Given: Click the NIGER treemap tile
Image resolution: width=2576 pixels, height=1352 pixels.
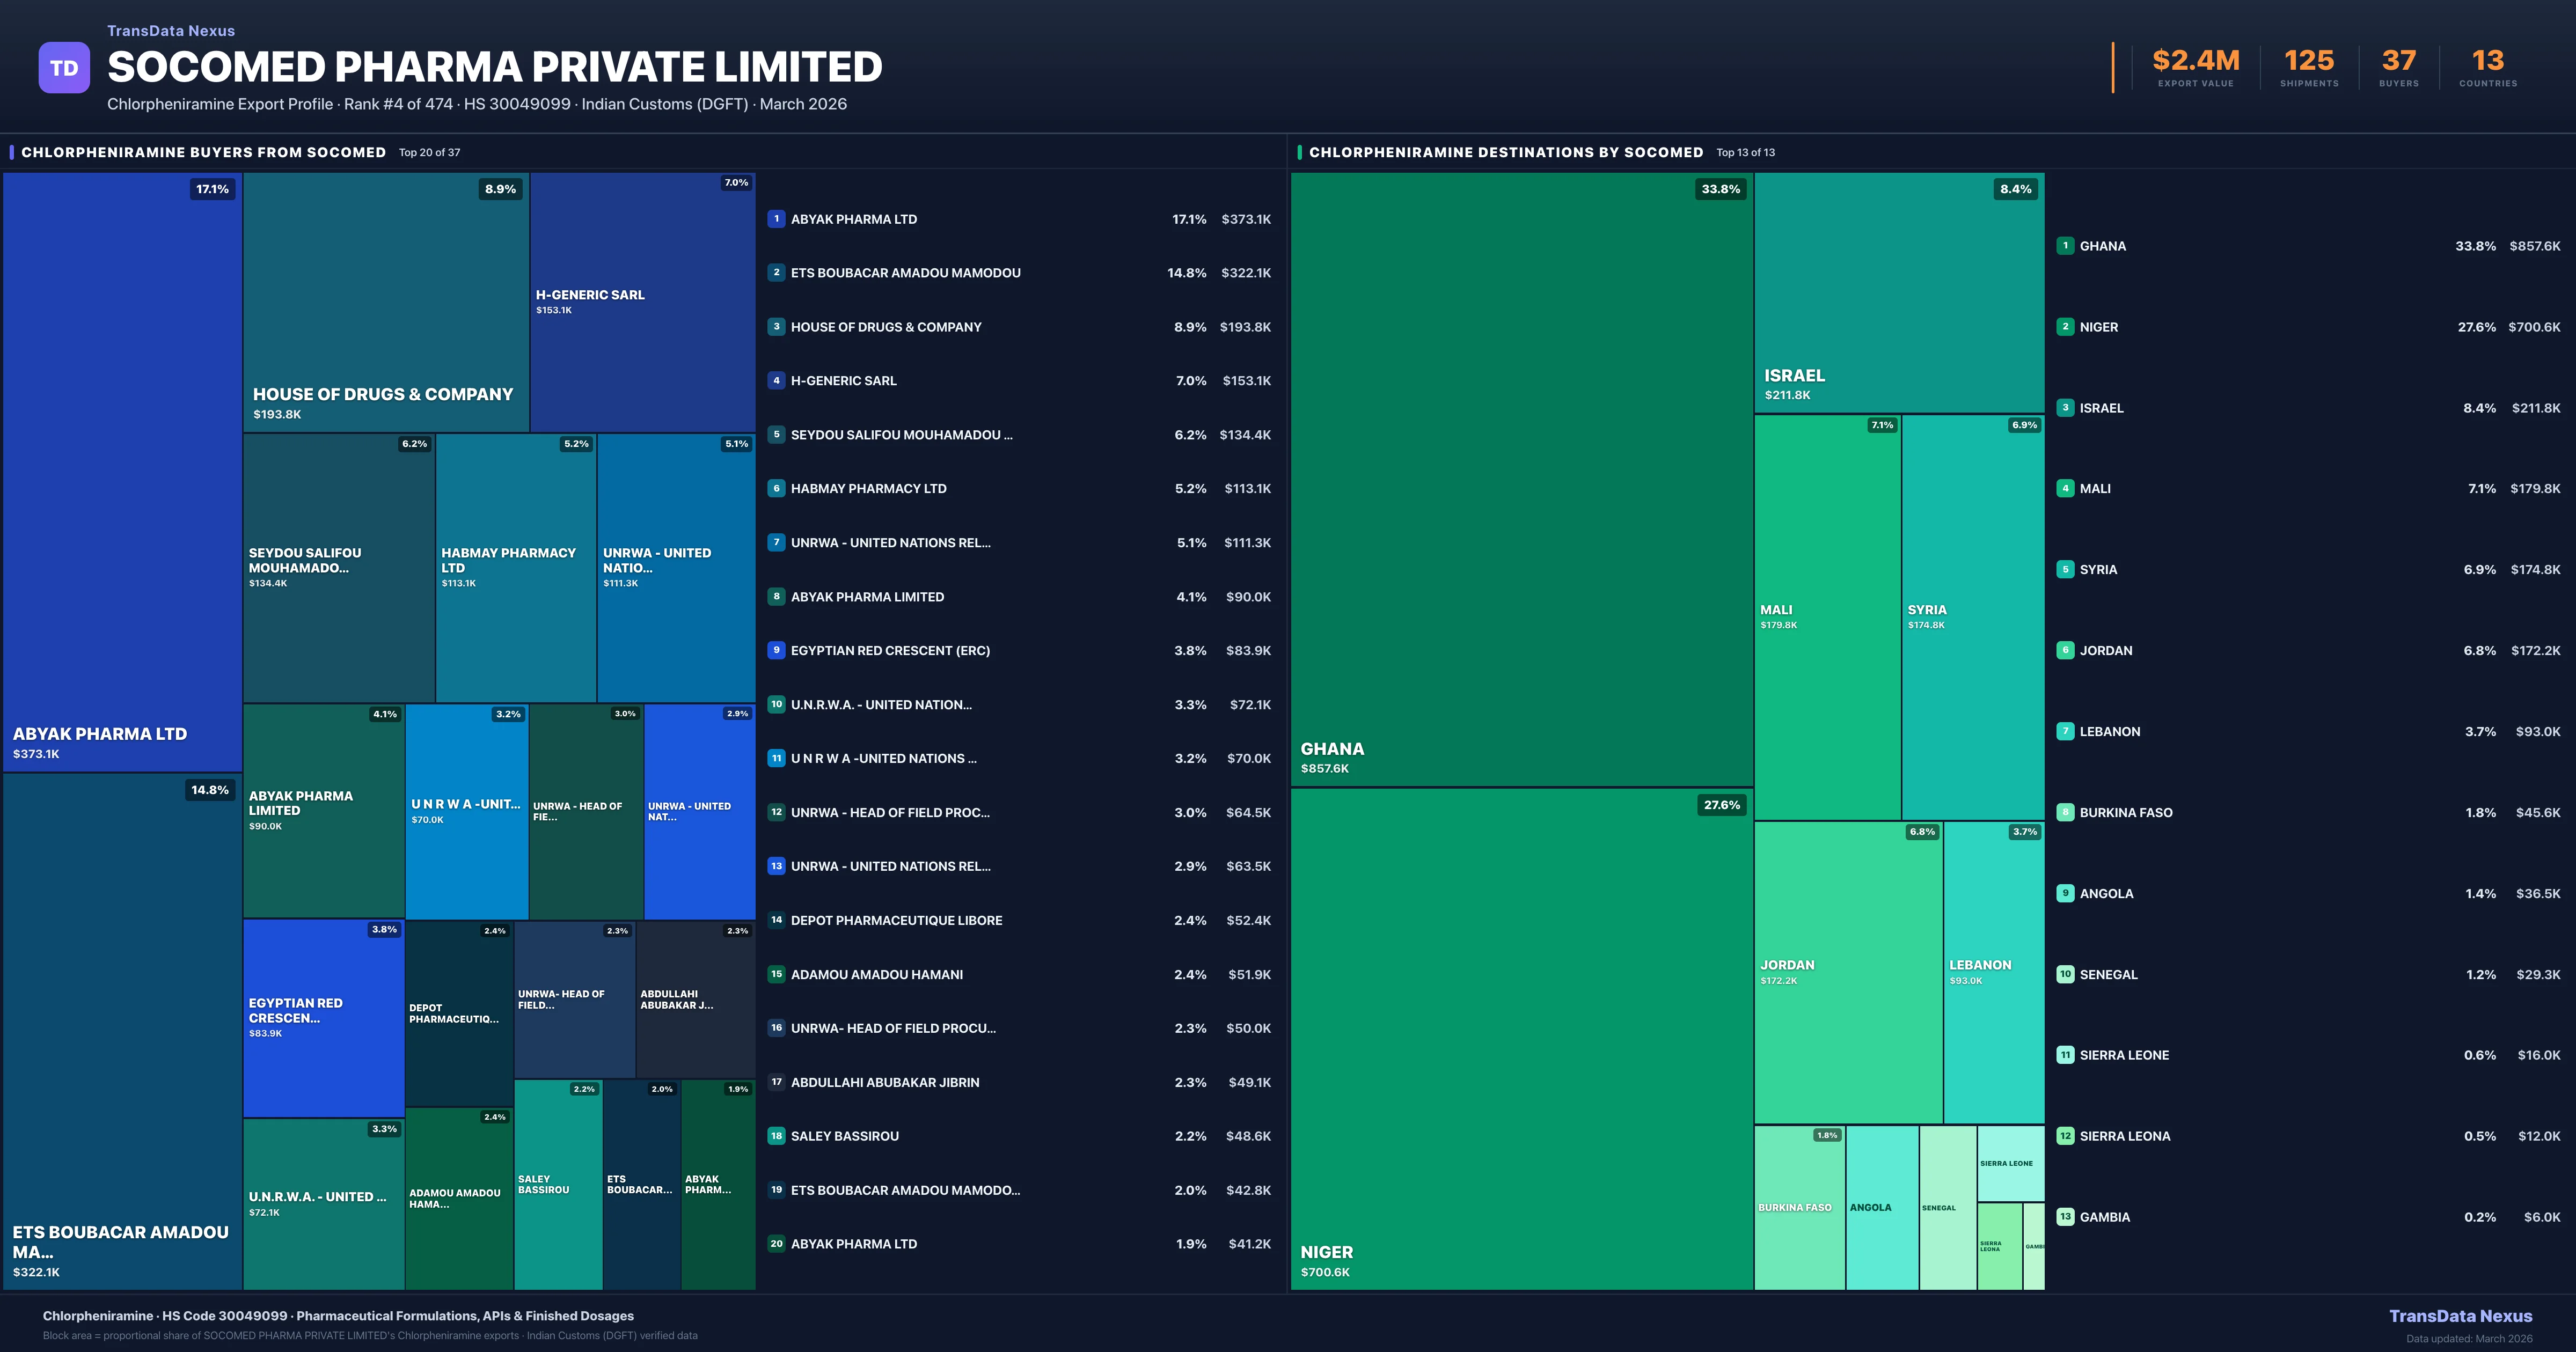Looking at the screenshot, I should (1520, 1040).
